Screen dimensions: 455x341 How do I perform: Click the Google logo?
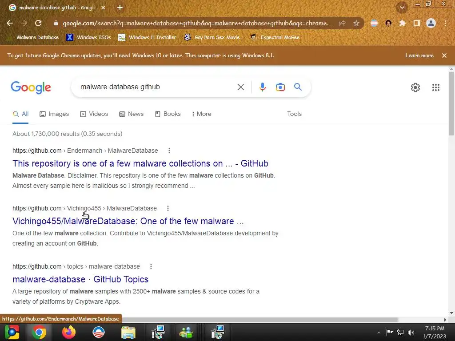31,87
